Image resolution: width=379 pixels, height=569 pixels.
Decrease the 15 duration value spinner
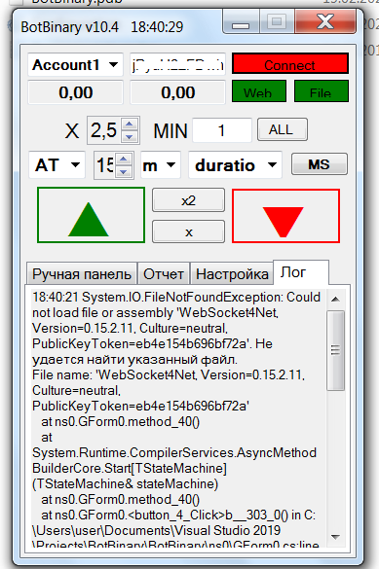pos(124,171)
